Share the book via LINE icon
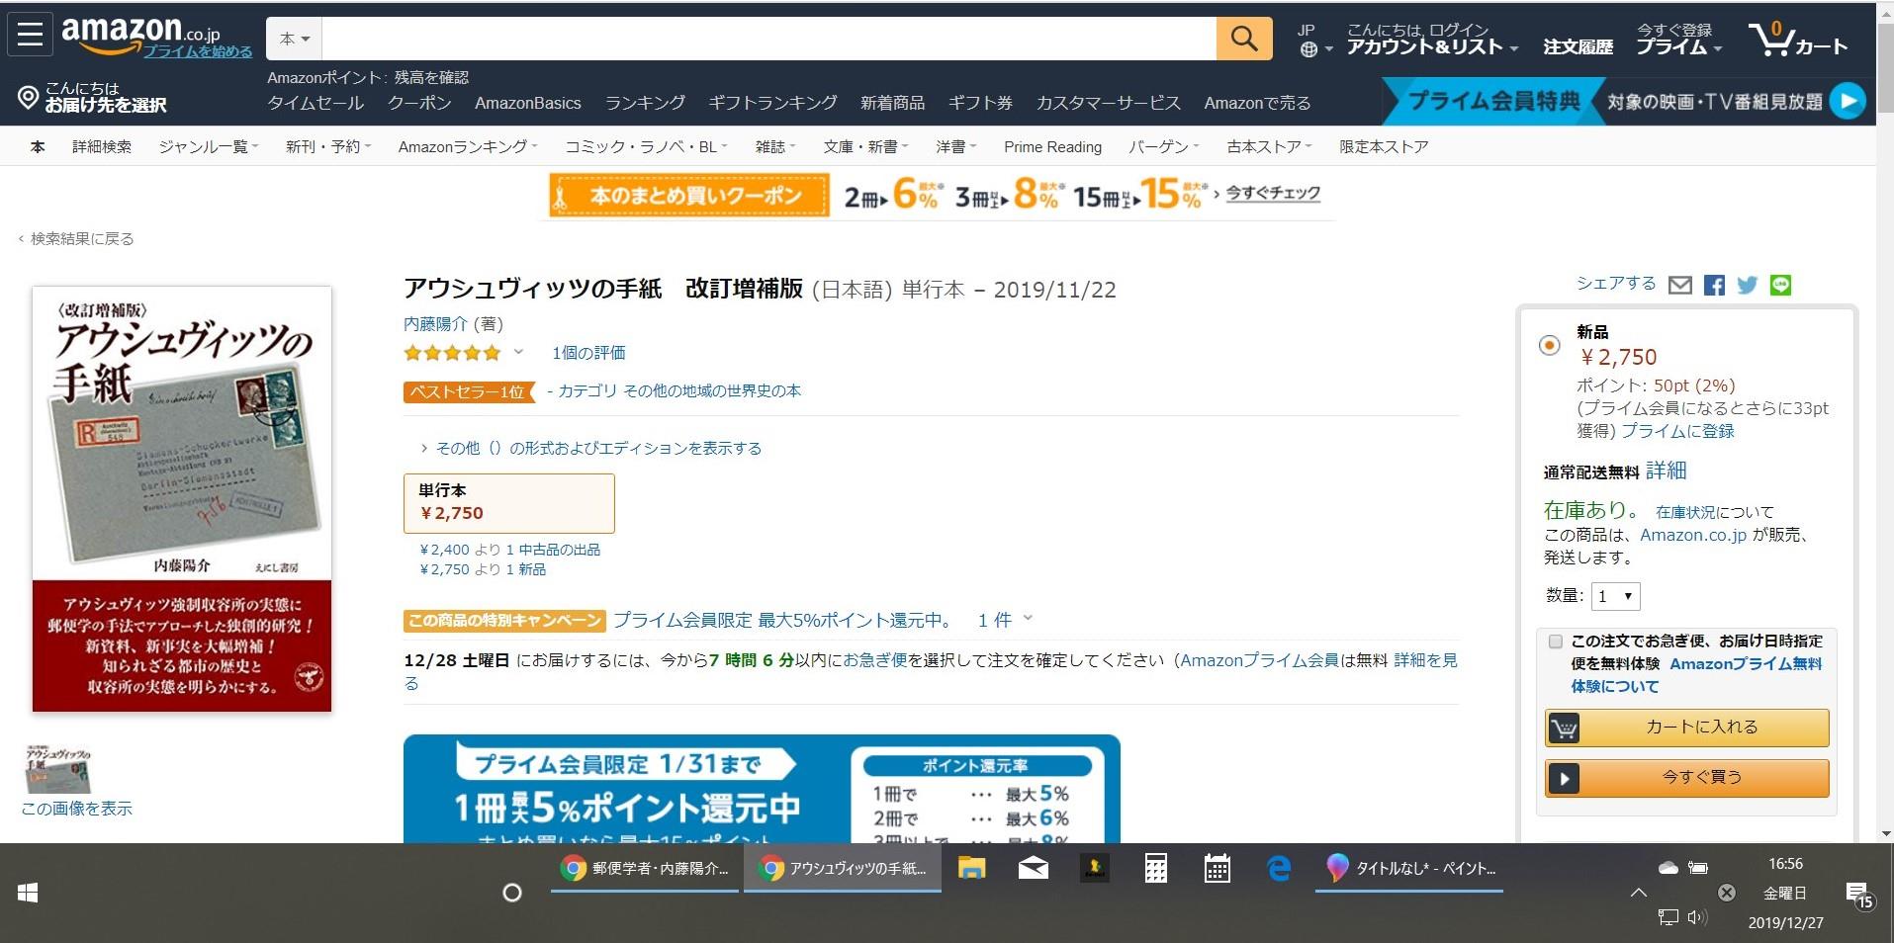 click(1780, 285)
